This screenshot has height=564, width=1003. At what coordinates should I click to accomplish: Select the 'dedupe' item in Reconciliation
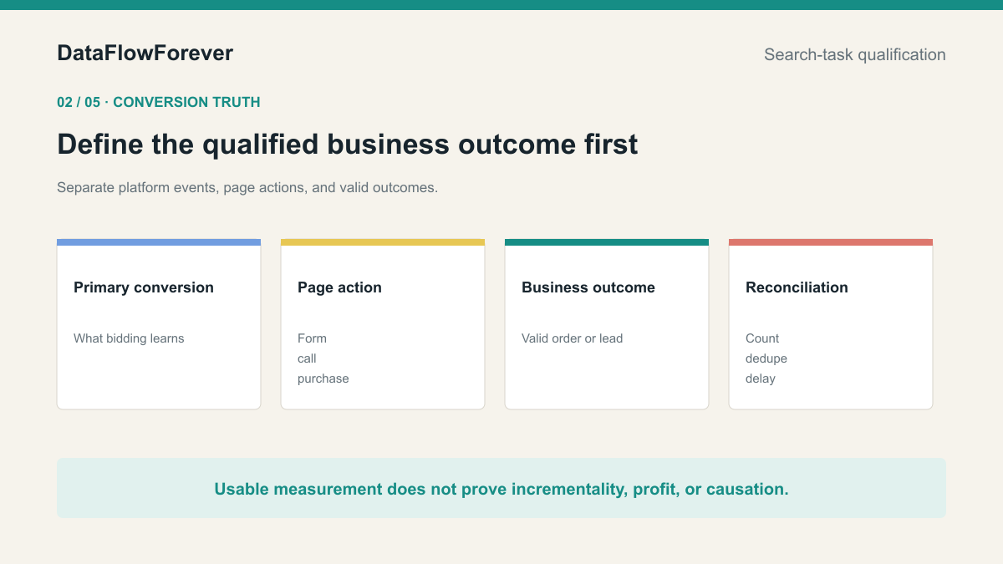coord(766,358)
